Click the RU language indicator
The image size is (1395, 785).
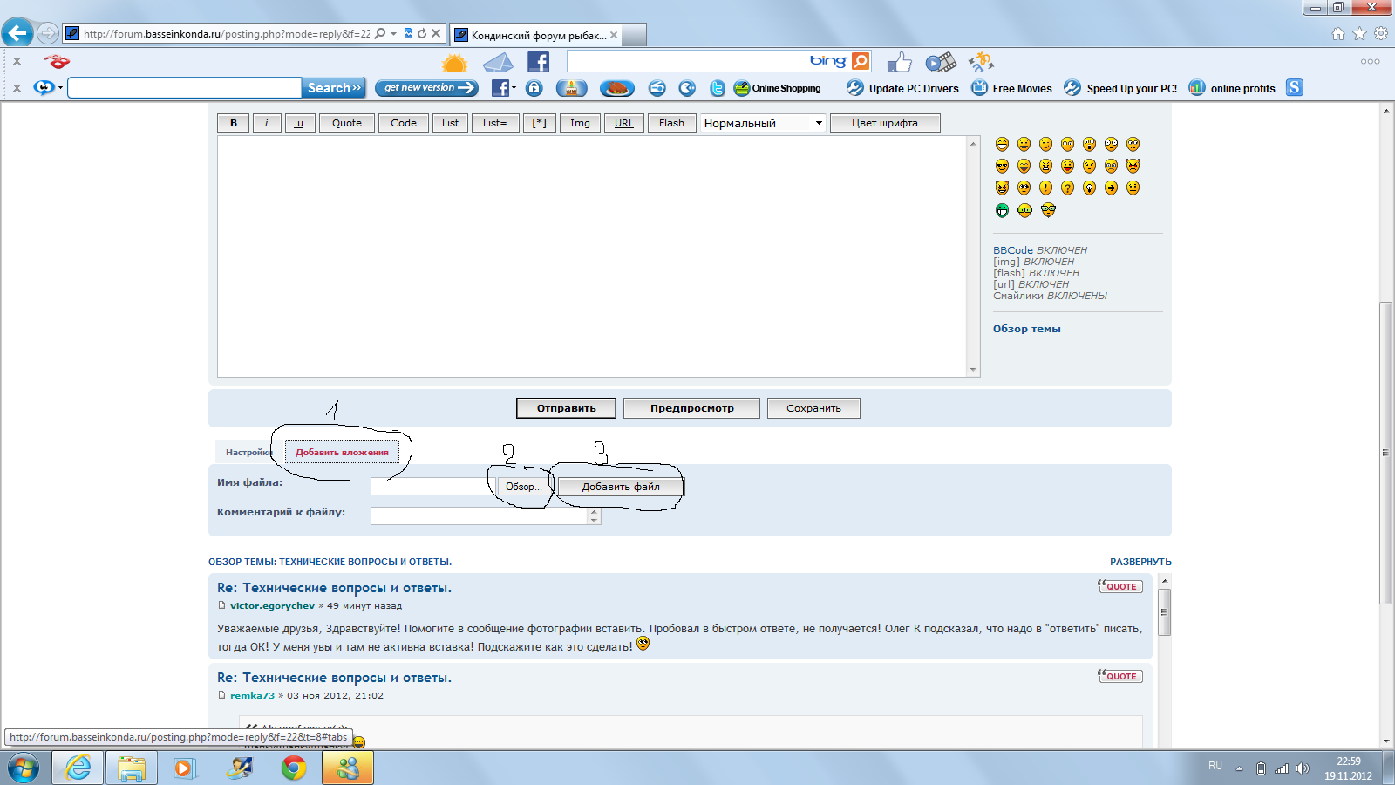point(1215,766)
